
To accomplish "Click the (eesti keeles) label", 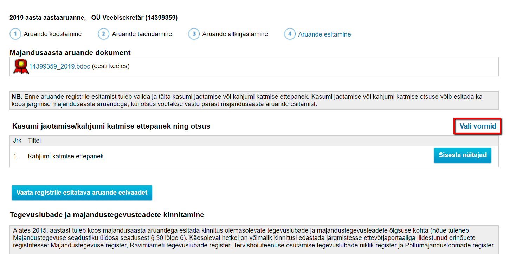I will [x=111, y=66].
